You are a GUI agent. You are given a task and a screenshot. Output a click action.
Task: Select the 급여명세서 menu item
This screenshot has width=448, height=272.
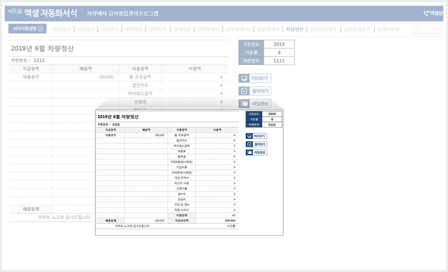209,29
